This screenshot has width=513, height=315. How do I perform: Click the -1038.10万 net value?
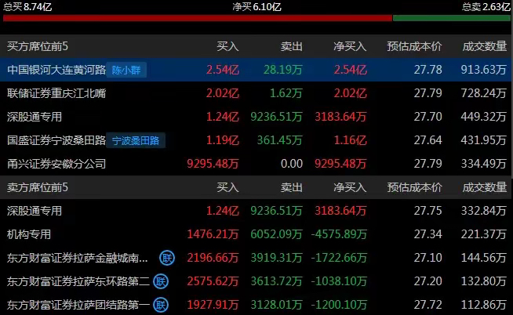(339, 281)
